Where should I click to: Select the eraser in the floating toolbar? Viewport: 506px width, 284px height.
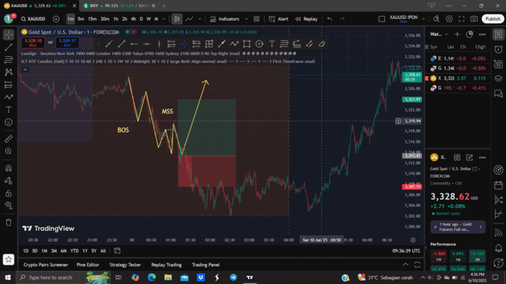click(x=322, y=44)
